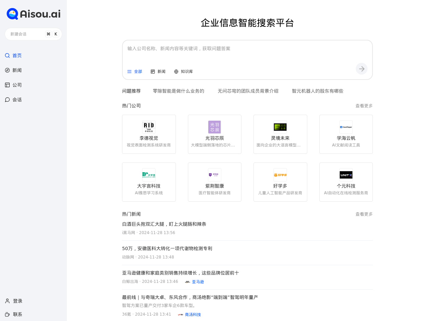Click 光羽芯辰 company name

[215, 138]
